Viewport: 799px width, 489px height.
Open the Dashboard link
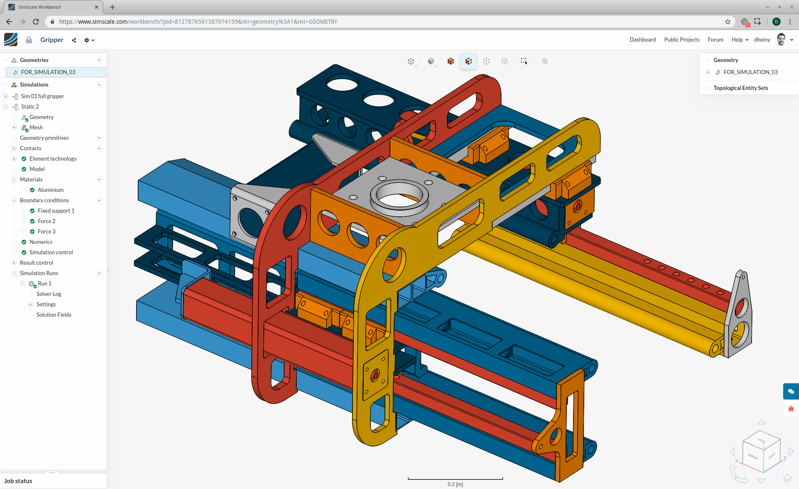[x=642, y=40]
